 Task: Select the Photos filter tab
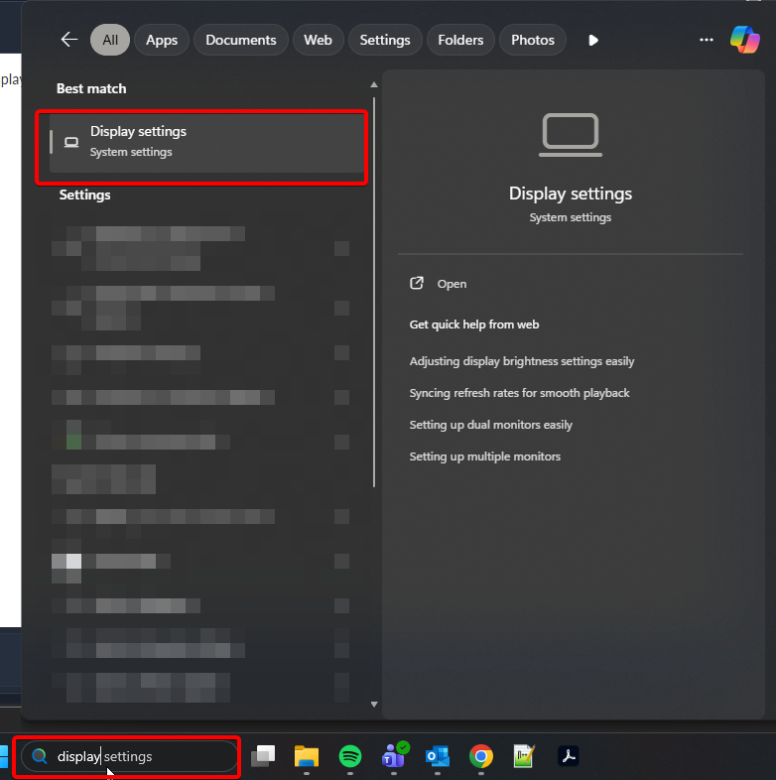click(x=533, y=40)
